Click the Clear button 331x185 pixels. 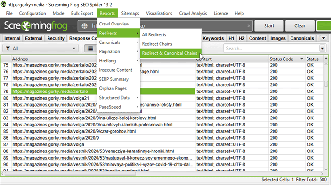300,26
